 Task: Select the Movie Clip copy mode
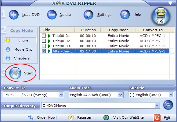8,49
